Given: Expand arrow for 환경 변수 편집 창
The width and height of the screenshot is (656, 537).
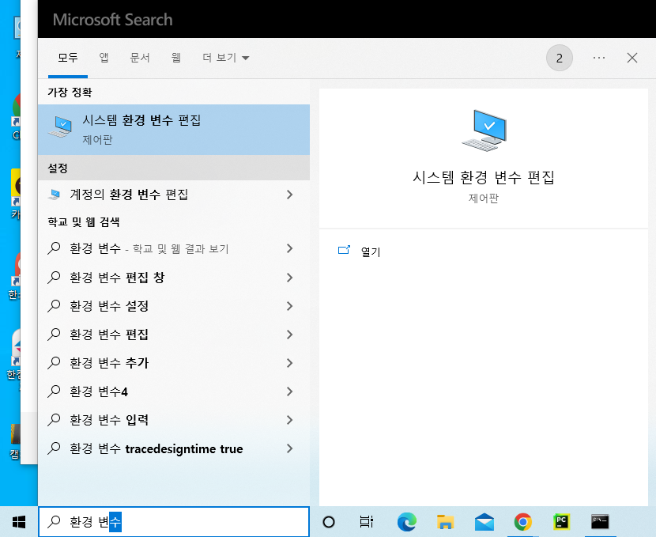Looking at the screenshot, I should [289, 278].
